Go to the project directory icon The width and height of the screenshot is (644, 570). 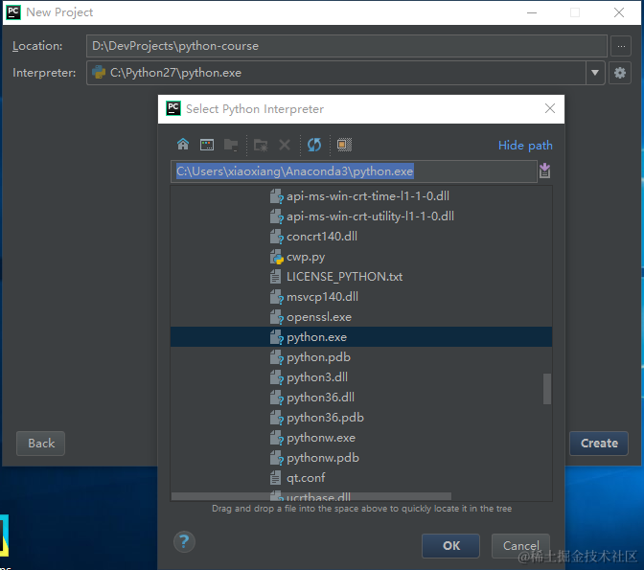point(231,145)
